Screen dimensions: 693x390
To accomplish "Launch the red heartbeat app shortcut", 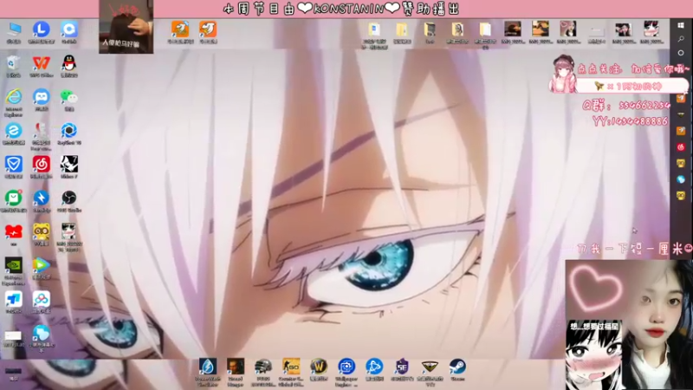I will pyautogui.click(x=14, y=231).
